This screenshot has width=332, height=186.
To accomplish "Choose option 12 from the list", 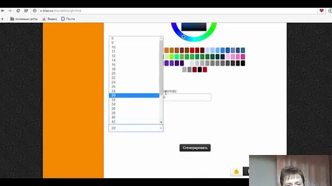I will (134, 56).
